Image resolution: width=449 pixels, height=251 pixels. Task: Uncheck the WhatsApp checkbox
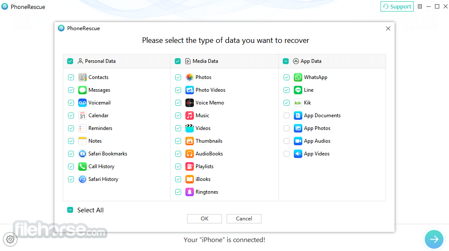(287, 77)
